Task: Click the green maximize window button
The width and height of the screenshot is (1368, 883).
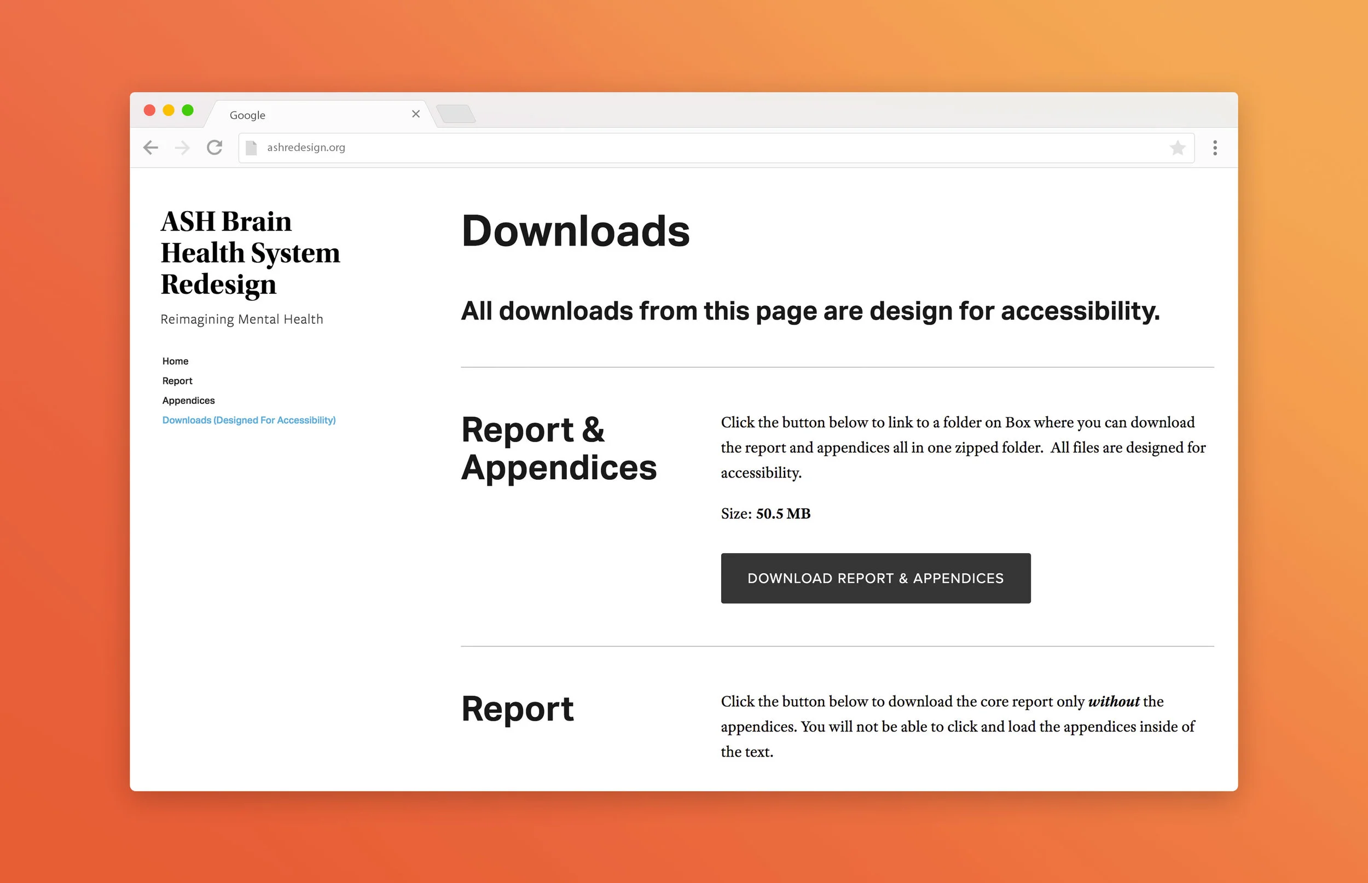Action: point(188,110)
